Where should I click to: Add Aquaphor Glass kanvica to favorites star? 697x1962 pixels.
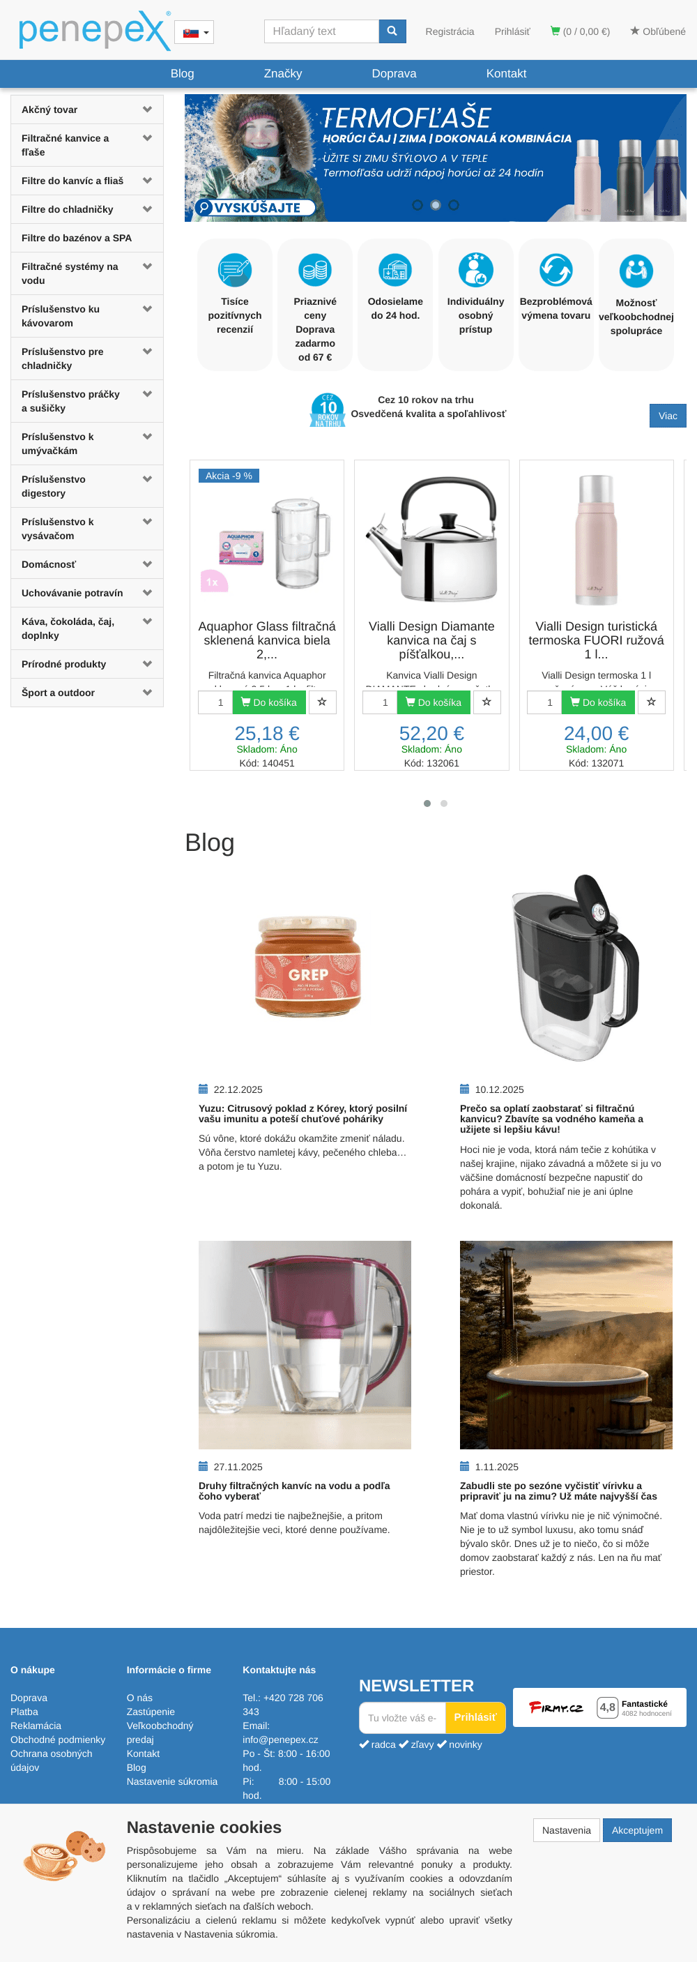coord(322,702)
